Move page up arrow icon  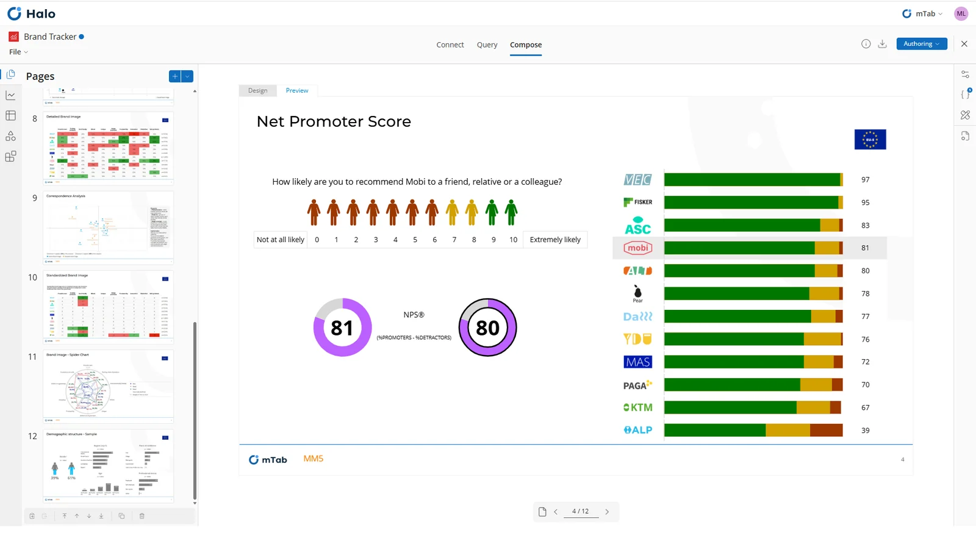[77, 516]
